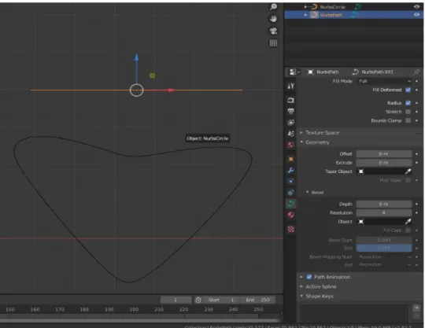Screen dimensions: 425x328
Task: Open the Render properties tab icon
Action: 291,100
